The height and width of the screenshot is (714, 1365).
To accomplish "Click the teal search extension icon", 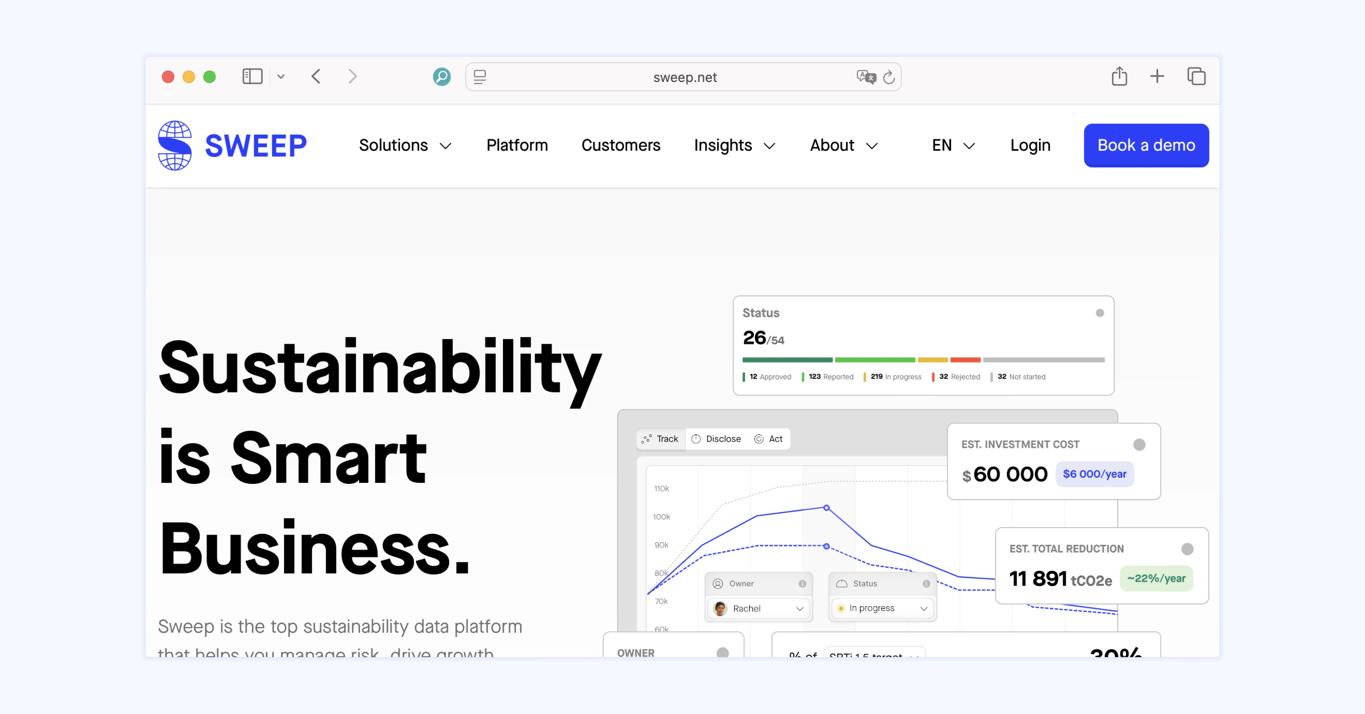I will pyautogui.click(x=441, y=77).
